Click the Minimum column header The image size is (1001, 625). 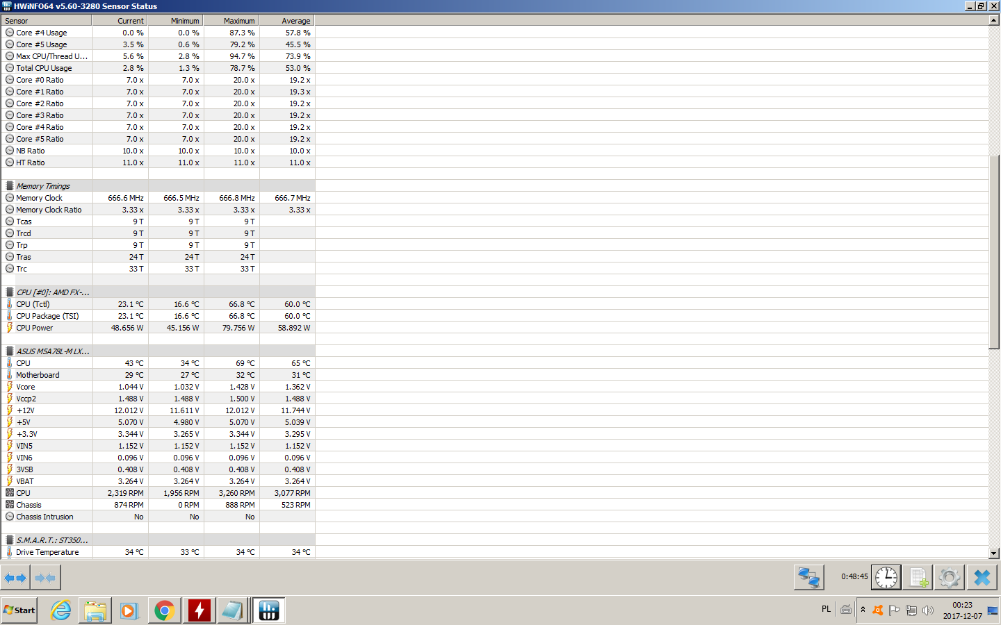click(176, 21)
